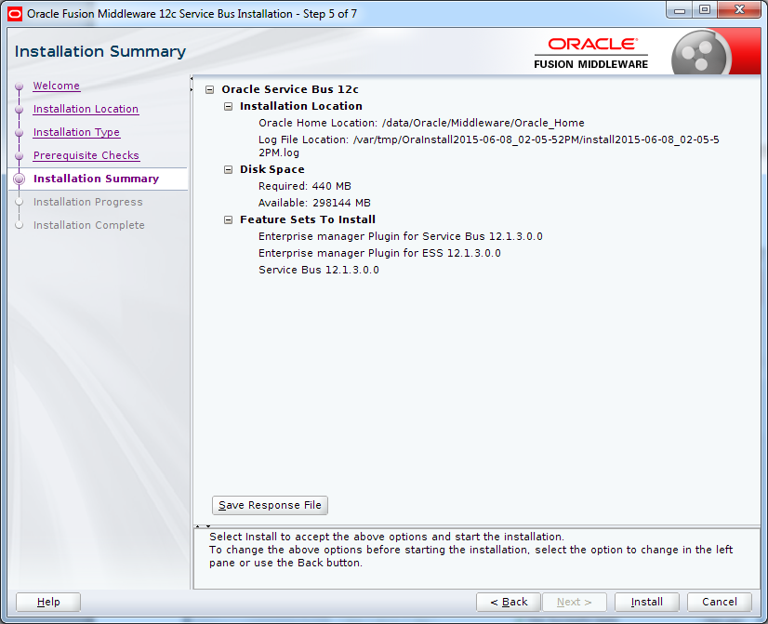Click the Installation Complete step bullet icon
The image size is (768, 624).
pyautogui.click(x=20, y=226)
